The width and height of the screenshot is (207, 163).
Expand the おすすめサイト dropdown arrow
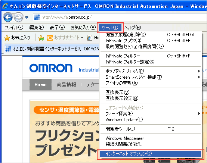82,38
